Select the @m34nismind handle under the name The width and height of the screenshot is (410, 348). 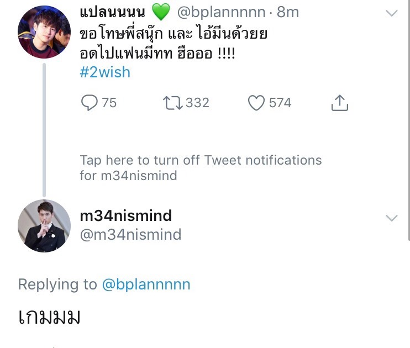pyautogui.click(x=130, y=235)
